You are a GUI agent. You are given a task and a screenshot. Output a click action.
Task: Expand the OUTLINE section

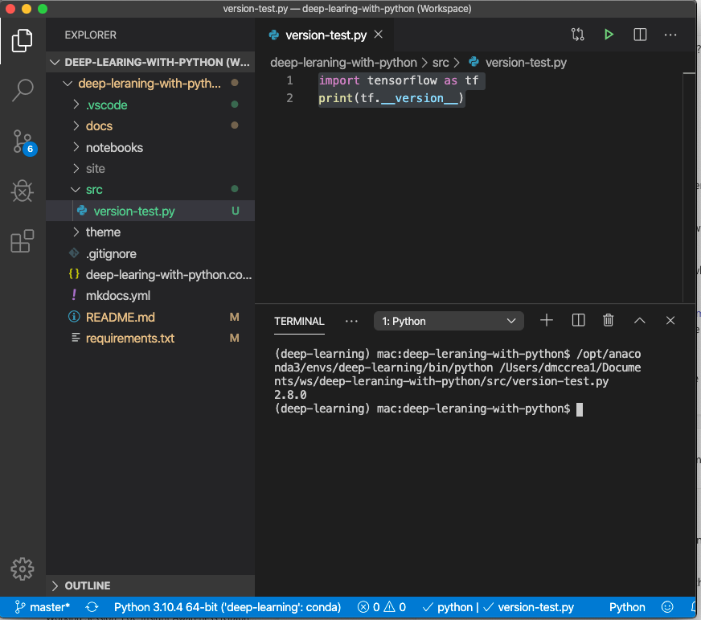[150, 585]
